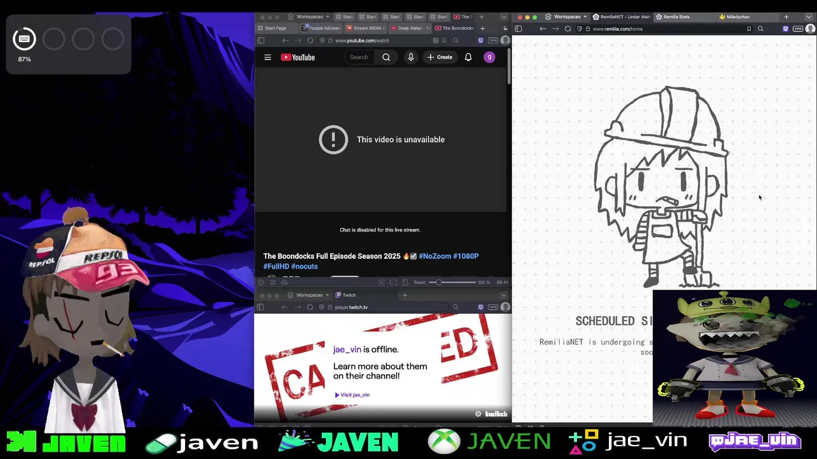Toggle VPN badge in YouTube browser window
Image resolution: width=817 pixels, height=459 pixels.
coord(493,40)
